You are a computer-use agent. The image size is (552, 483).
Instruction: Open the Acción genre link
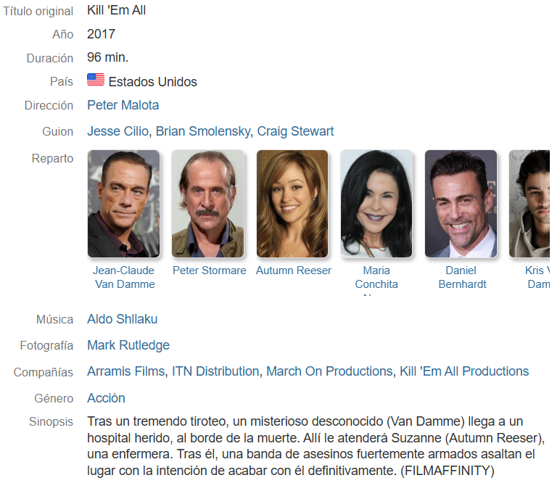click(x=106, y=398)
